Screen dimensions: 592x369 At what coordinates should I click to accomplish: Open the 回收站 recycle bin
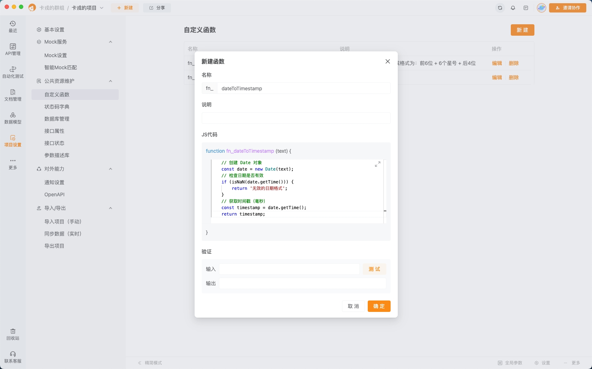tap(13, 334)
